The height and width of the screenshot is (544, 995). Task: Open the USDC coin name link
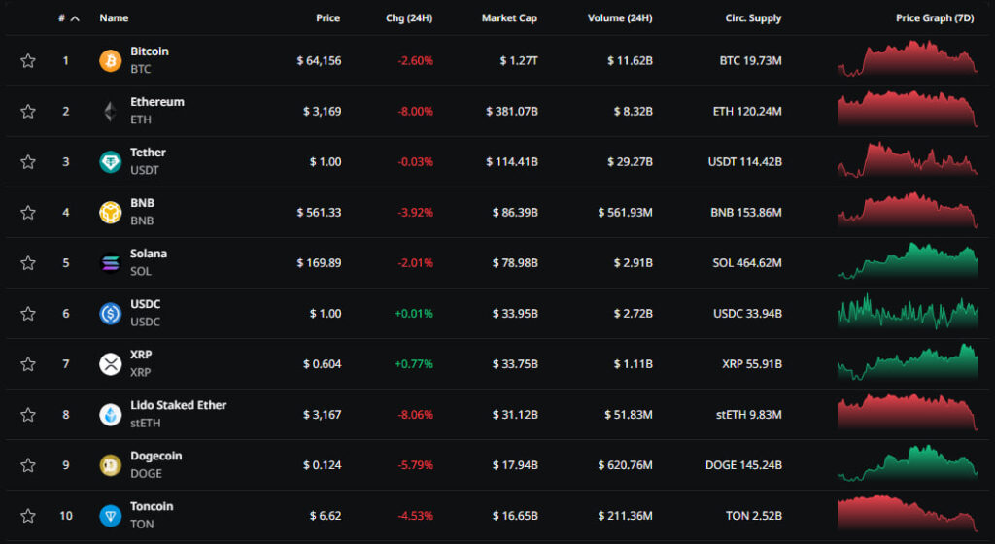(146, 304)
